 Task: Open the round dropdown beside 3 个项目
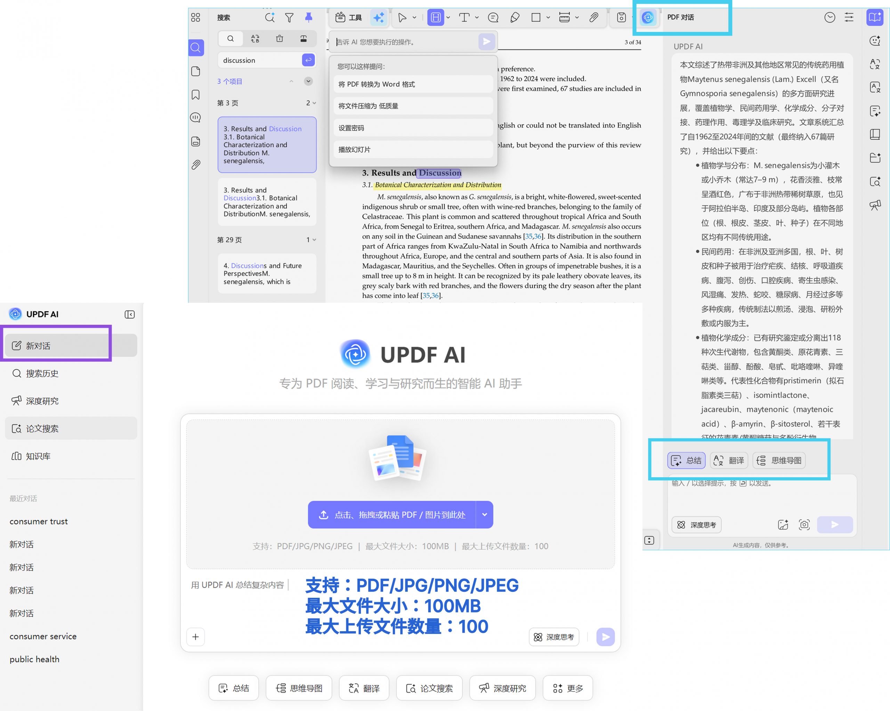point(308,81)
